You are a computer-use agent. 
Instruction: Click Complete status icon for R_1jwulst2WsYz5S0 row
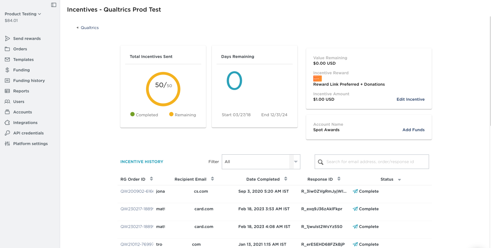355,227
